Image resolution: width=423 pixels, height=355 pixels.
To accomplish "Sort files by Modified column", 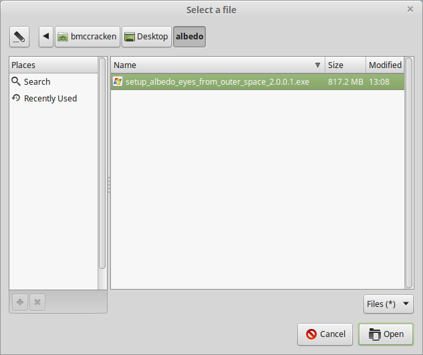I will coord(385,65).
